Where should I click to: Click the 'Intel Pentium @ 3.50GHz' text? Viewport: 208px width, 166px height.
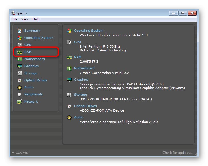coord(100,46)
